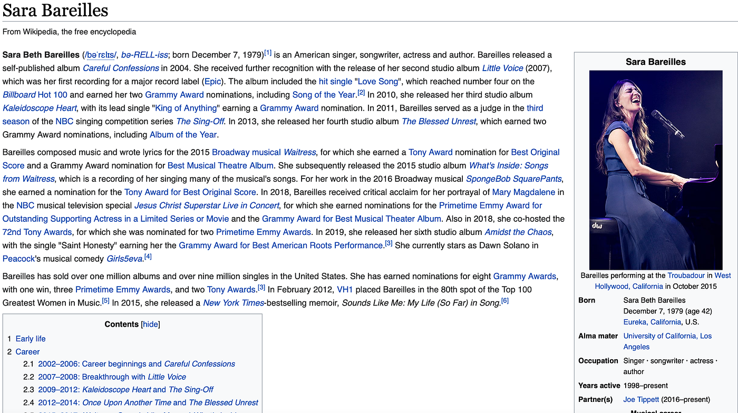The image size is (738, 413).
Task: Click the University of California, Los Angeles link
Action: [x=667, y=341]
